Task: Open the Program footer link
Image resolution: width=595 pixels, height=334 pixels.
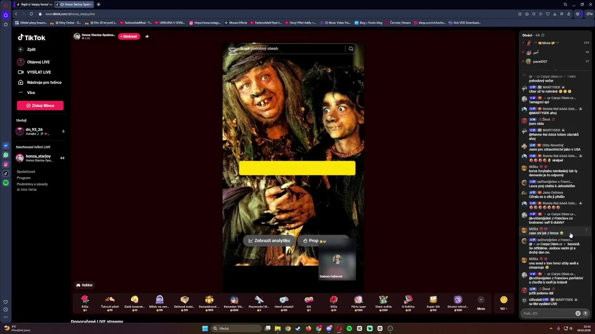Action: click(24, 178)
